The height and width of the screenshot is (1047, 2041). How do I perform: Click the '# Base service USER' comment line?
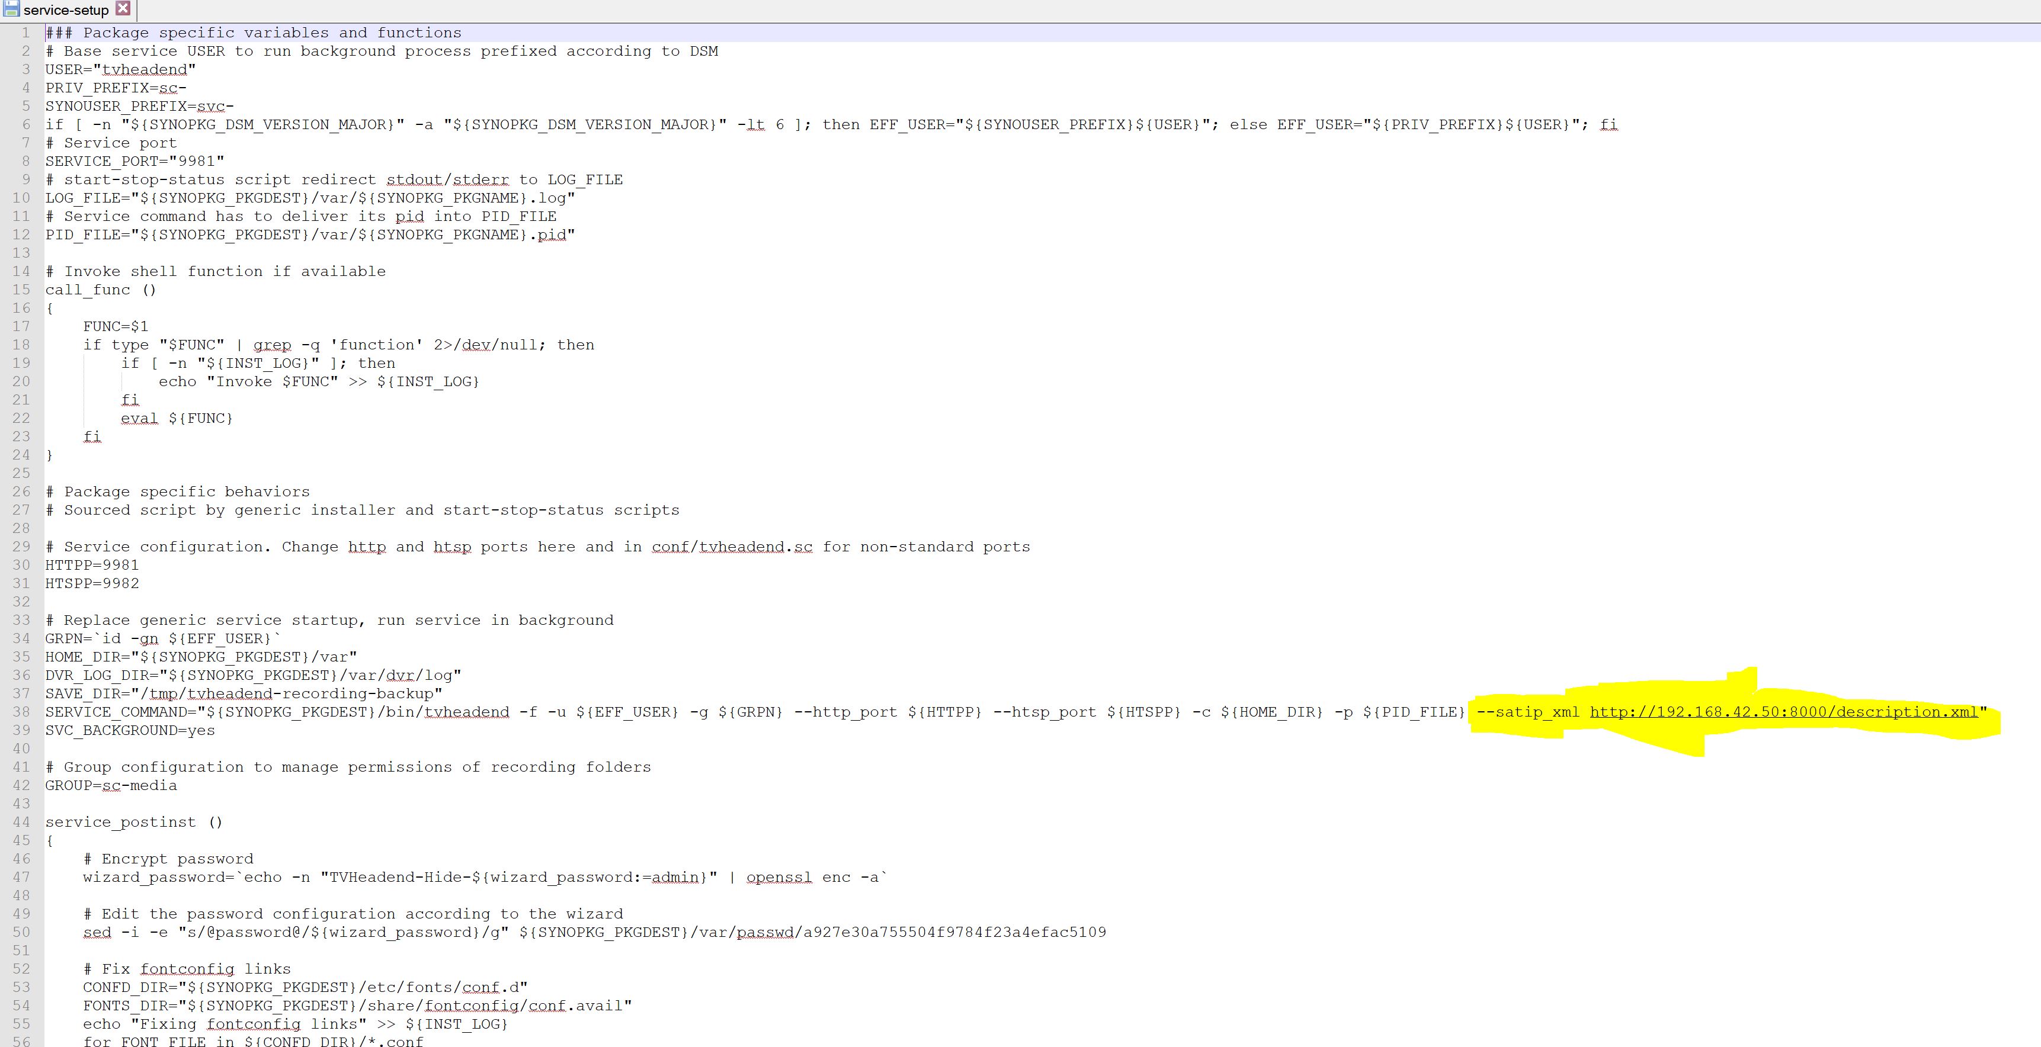pos(382,52)
